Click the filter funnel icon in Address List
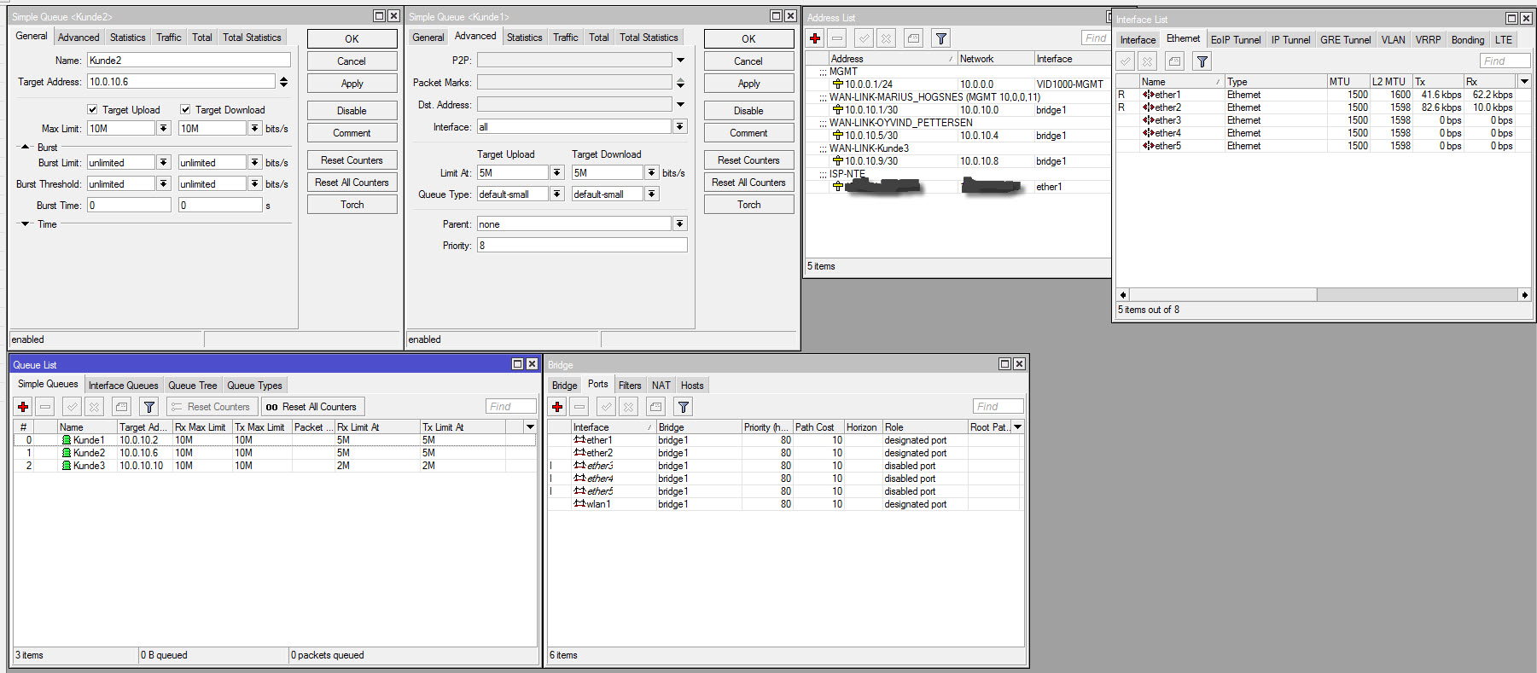Image resolution: width=1537 pixels, height=673 pixels. tap(940, 38)
